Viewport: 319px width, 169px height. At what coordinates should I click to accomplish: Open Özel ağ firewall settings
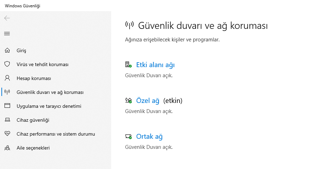pyautogui.click(x=148, y=100)
